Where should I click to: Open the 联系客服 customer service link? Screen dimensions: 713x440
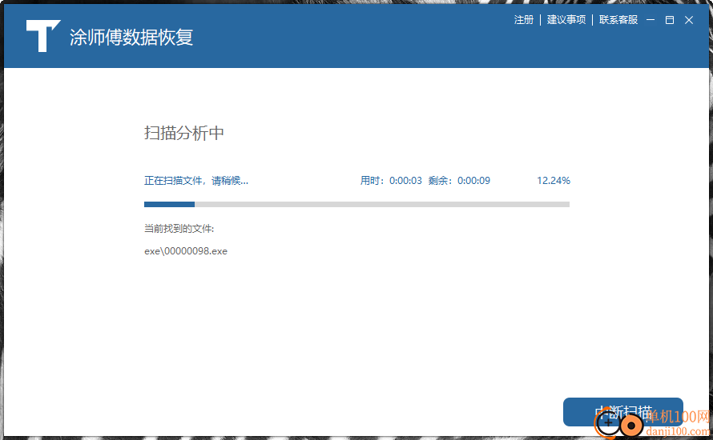pos(618,19)
